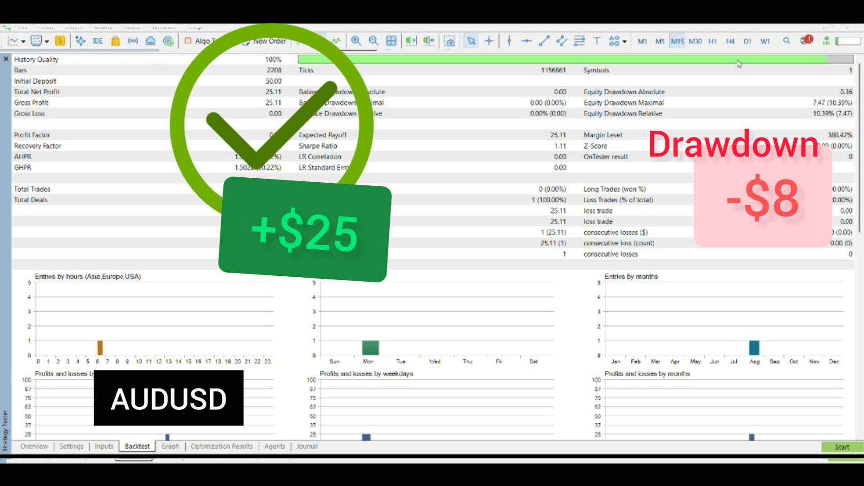864x486 pixels.
Task: Open the Settings tab
Action: coord(72,446)
